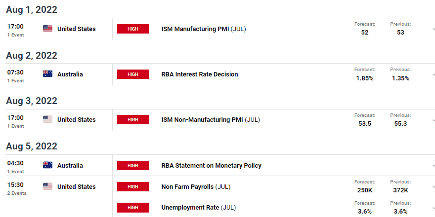Click the Australia flag for RBA Statement row
This screenshot has height=217, width=435.
(x=47, y=165)
